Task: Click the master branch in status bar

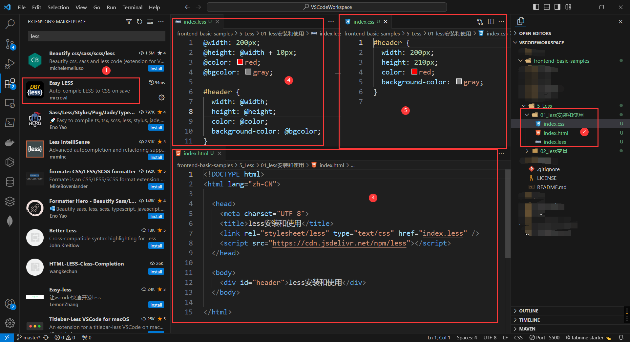Action: click(29, 337)
